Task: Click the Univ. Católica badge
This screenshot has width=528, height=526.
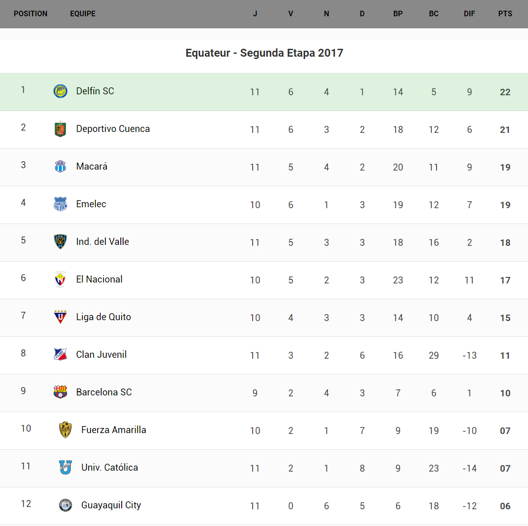Action: pos(65,467)
